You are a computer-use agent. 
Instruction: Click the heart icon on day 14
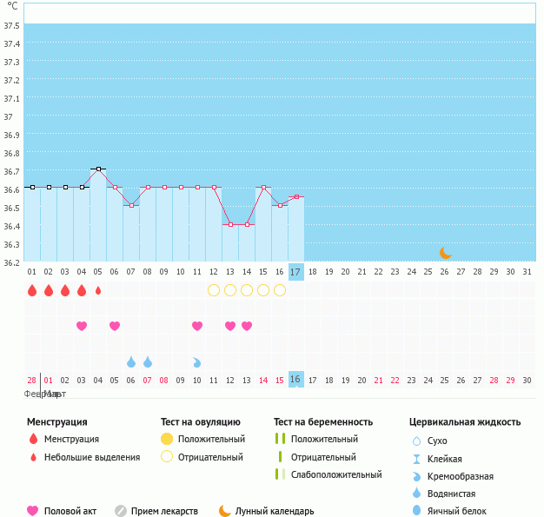[247, 326]
